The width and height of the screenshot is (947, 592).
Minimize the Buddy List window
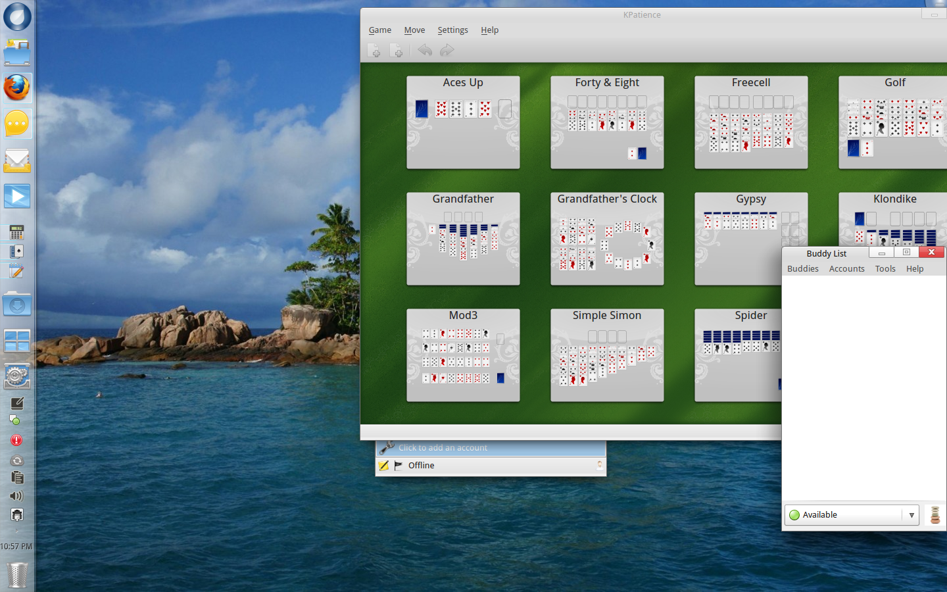coord(881,253)
